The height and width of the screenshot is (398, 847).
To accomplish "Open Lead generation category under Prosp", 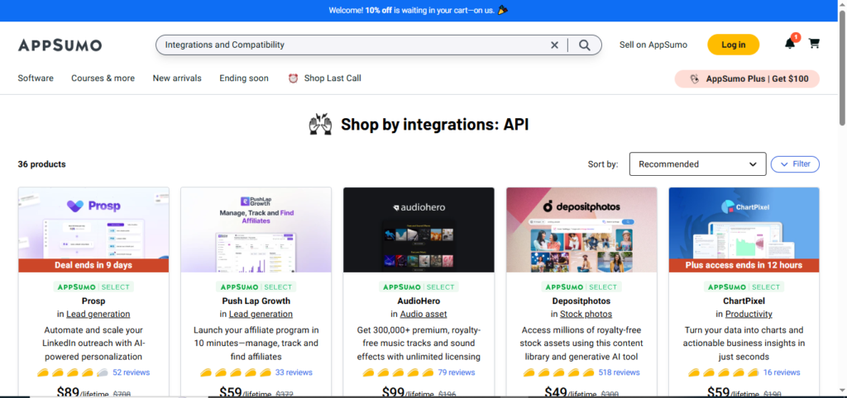I will click(98, 314).
